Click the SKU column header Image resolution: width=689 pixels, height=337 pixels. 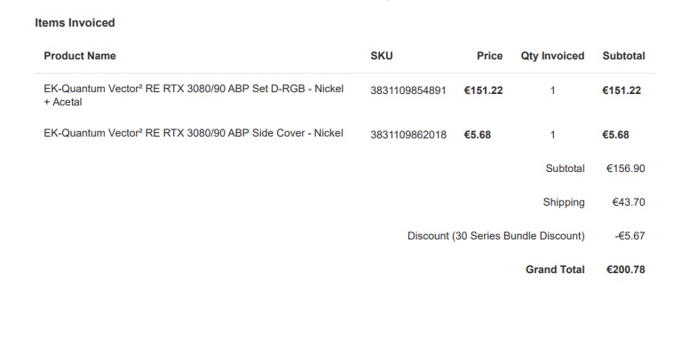382,56
